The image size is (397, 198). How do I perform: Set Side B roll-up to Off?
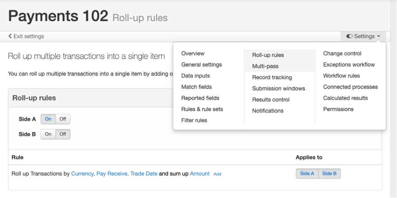[x=63, y=134]
